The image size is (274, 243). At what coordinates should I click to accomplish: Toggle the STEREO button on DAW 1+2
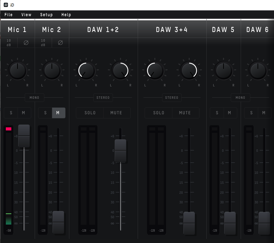point(103,98)
